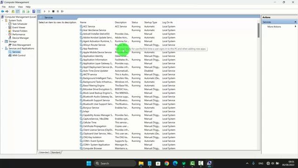
Task: Click the Back arrow toolbar icon
Action: [x=3, y=11]
